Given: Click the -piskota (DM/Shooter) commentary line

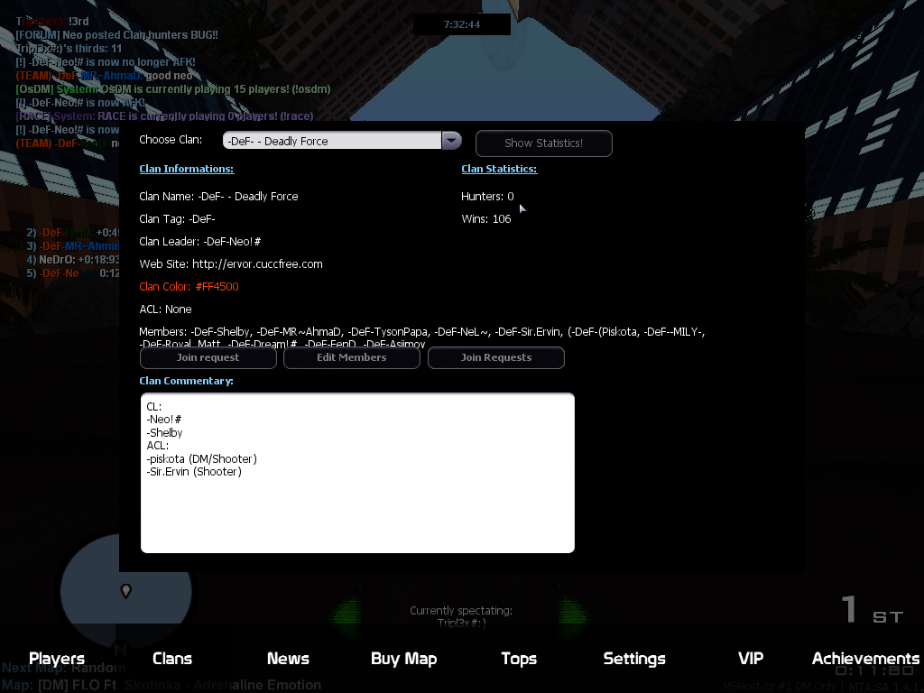Looking at the screenshot, I should click(x=201, y=459).
